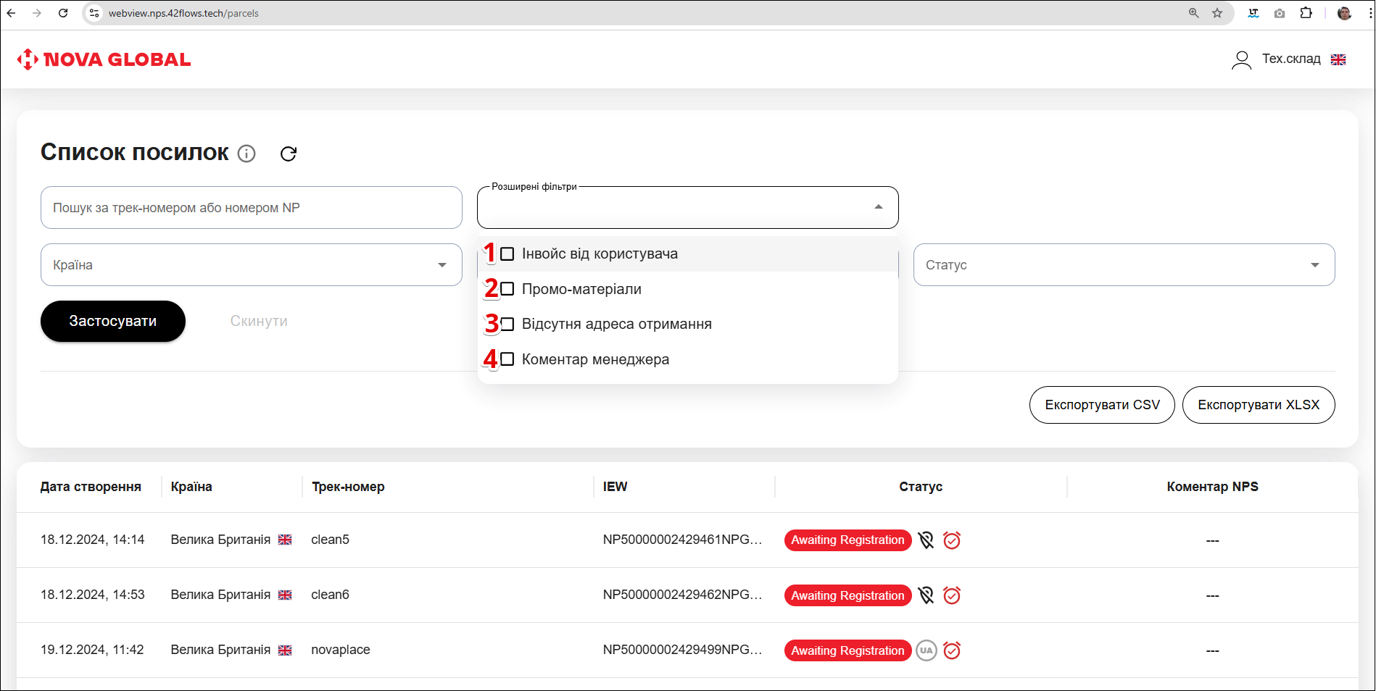Click Експортувати CSV button

pos(1102,405)
